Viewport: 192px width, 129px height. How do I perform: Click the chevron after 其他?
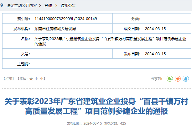coord(56,6)
